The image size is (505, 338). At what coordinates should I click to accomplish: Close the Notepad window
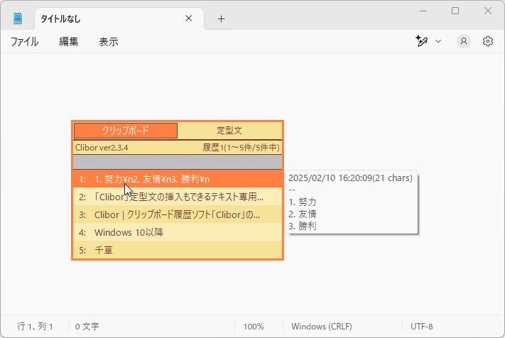tap(488, 11)
